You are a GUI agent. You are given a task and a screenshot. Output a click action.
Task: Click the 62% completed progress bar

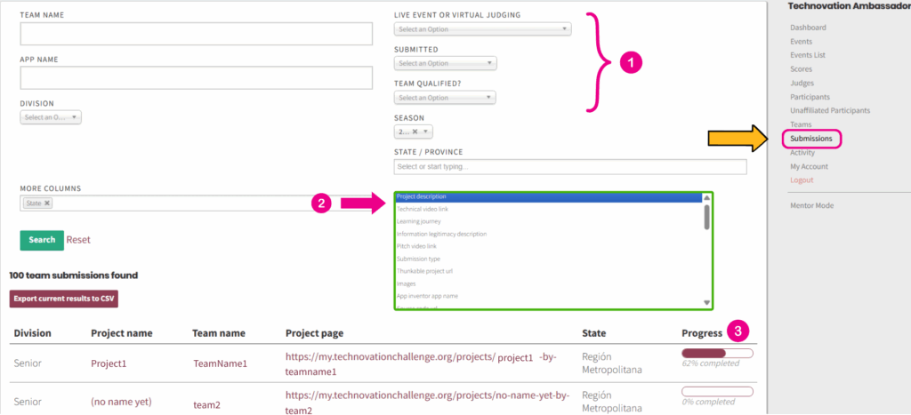716,354
